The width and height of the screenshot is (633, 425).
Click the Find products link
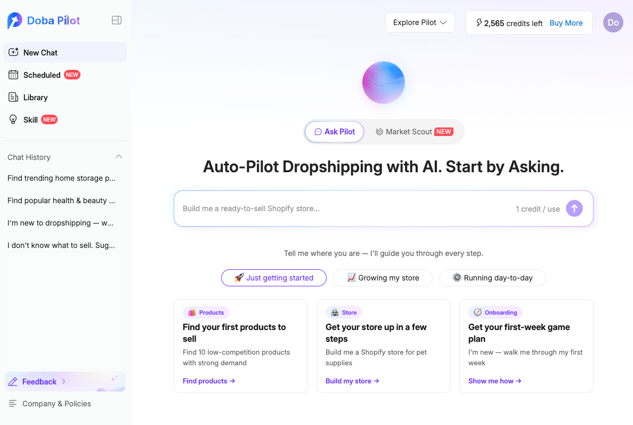(209, 381)
